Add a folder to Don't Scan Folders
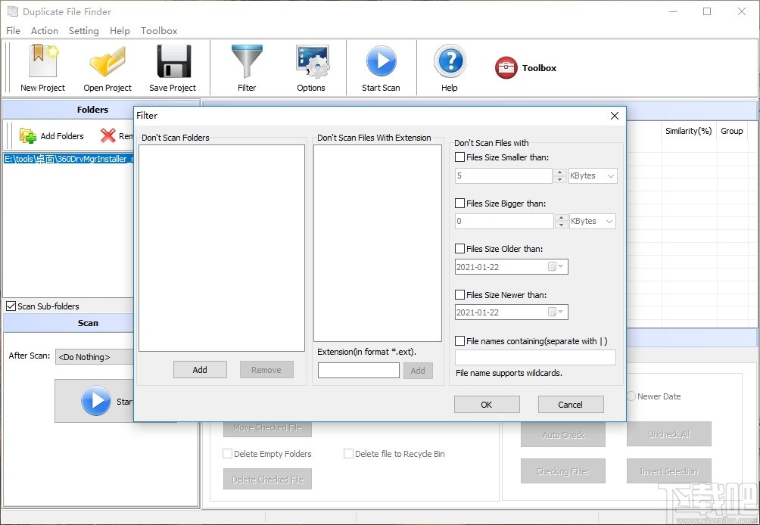The image size is (760, 525). tap(200, 369)
